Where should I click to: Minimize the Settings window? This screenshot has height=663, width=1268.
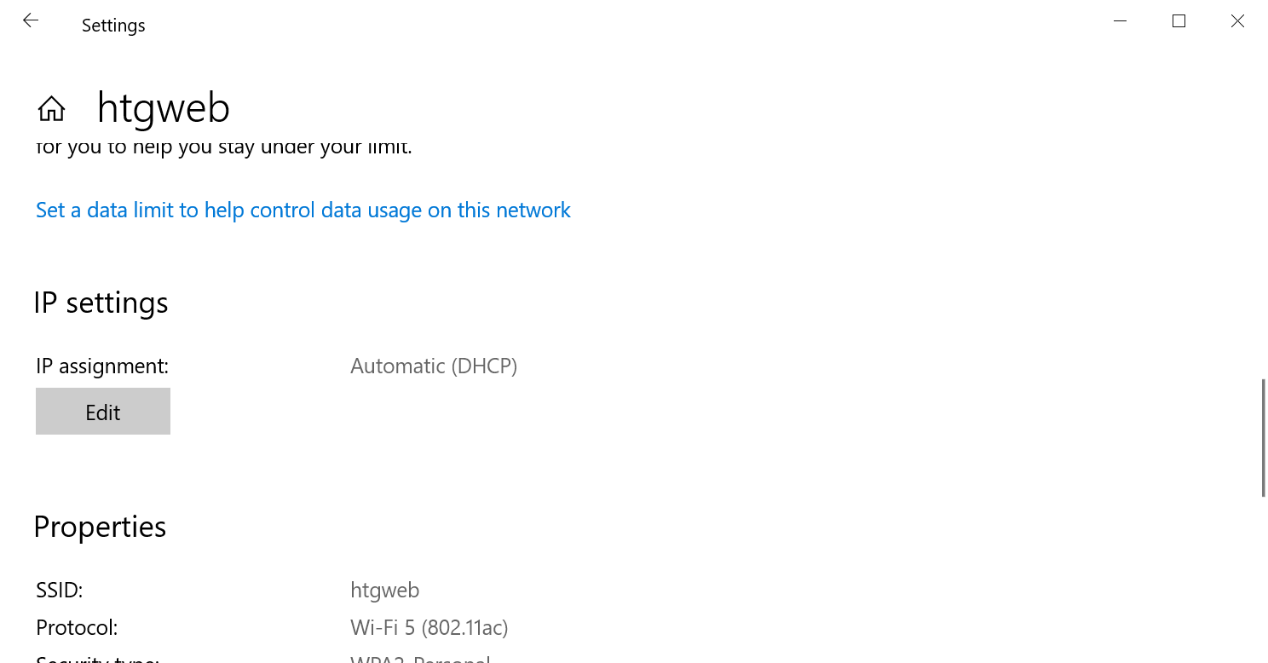tap(1119, 20)
